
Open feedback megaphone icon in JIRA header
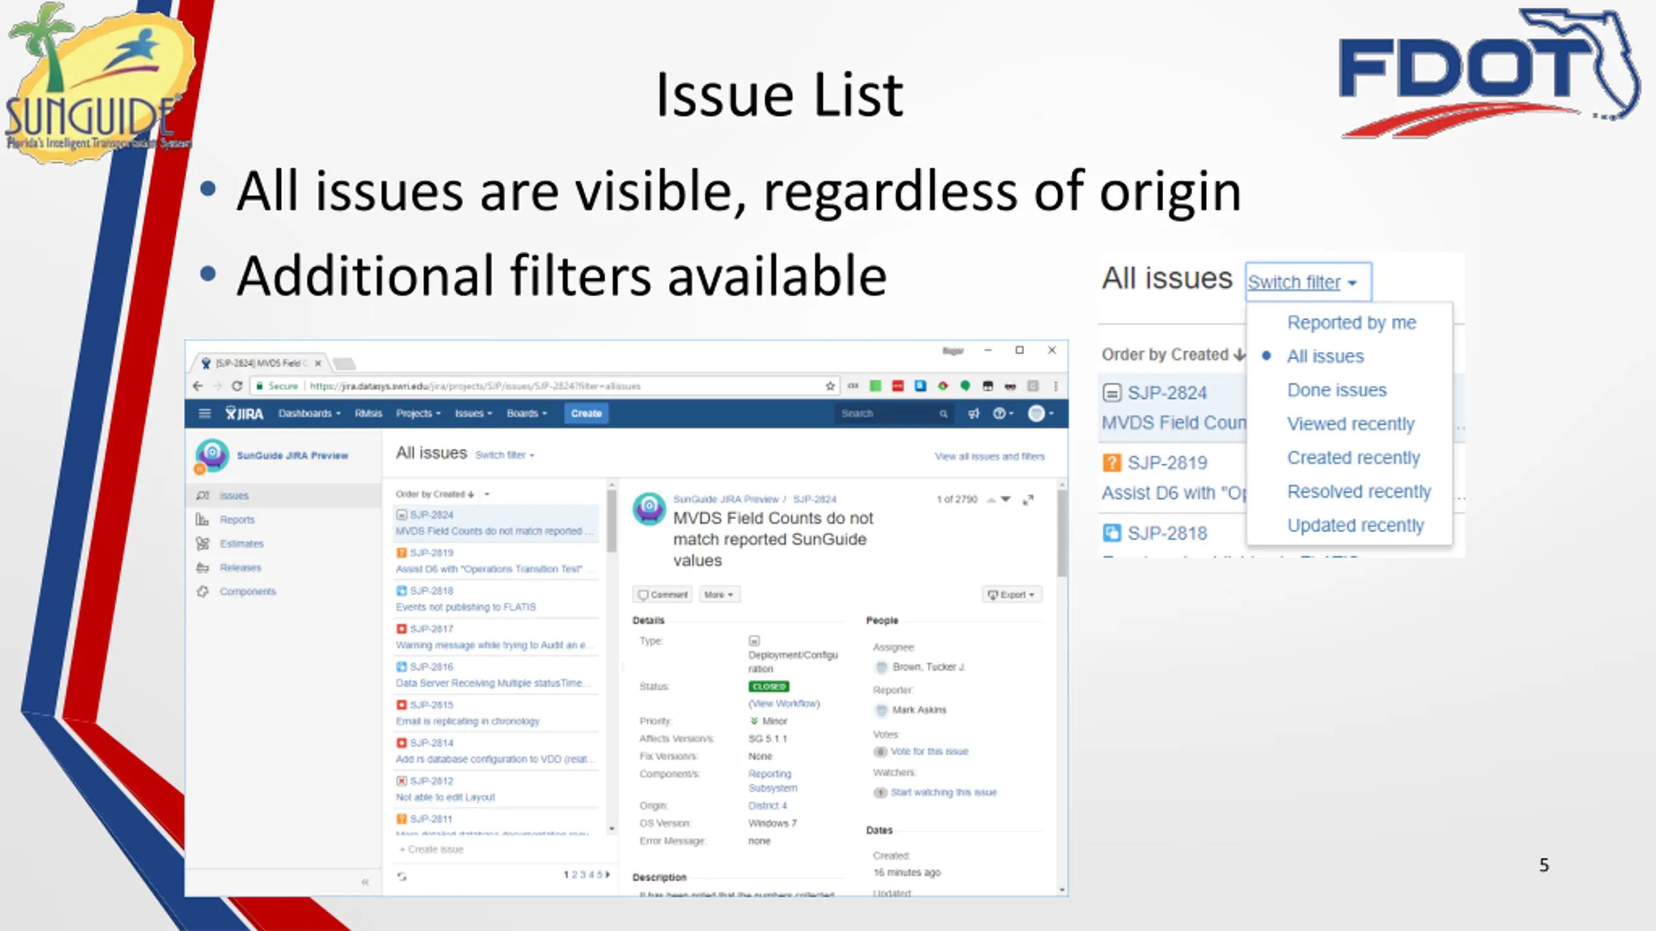(974, 413)
